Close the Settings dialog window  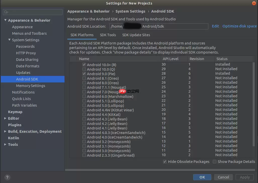pos(254,3)
